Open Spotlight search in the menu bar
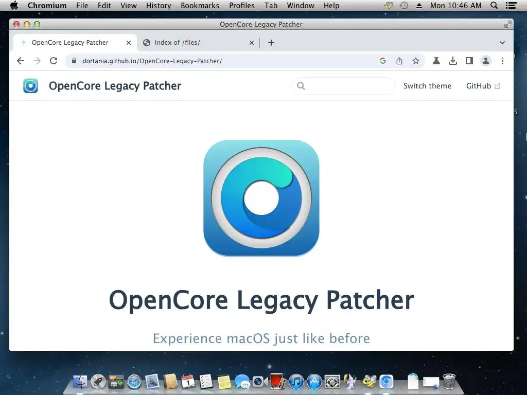The width and height of the screenshot is (527, 395). pyautogui.click(x=494, y=5)
